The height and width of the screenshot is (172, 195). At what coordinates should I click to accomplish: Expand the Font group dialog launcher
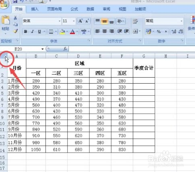(x=89, y=40)
